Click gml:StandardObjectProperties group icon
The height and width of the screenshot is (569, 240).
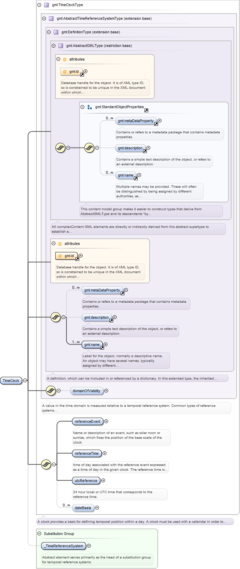point(90,107)
